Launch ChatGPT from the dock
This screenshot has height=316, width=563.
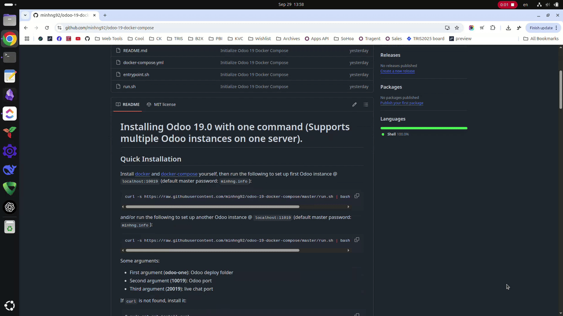click(x=10, y=207)
